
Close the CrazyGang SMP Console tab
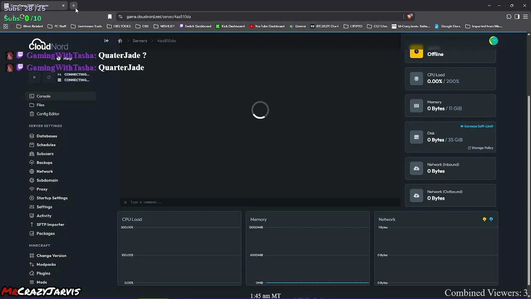click(63, 5)
